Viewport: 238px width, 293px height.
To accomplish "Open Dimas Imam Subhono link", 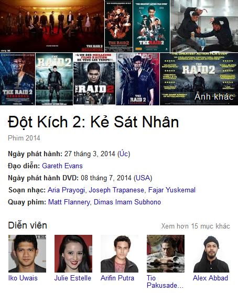I will pyautogui.click(x=127, y=202).
